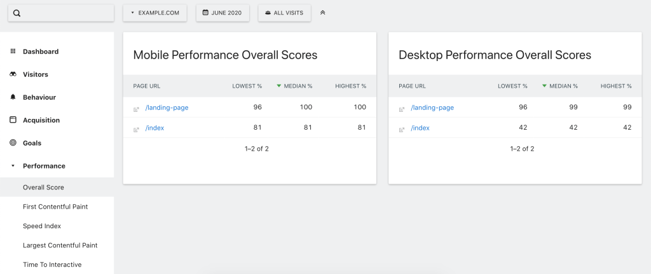Select the Visitors binoculars icon
The height and width of the screenshot is (274, 651).
coord(13,74)
